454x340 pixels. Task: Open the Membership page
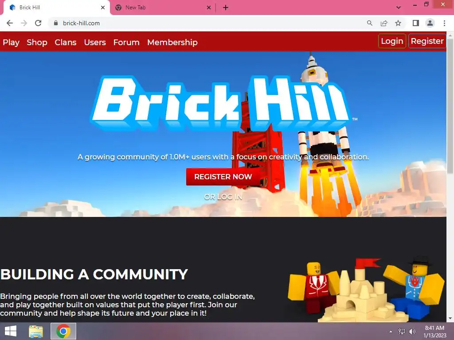click(x=172, y=42)
